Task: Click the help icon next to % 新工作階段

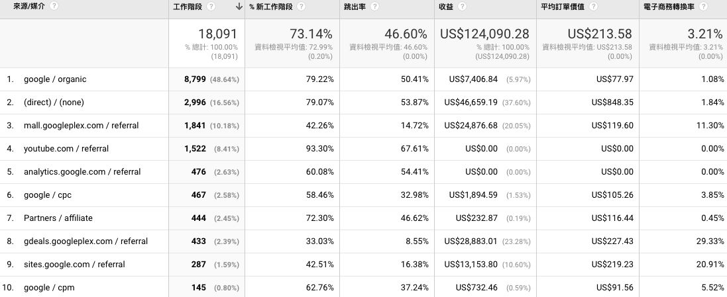Action: tap(302, 7)
